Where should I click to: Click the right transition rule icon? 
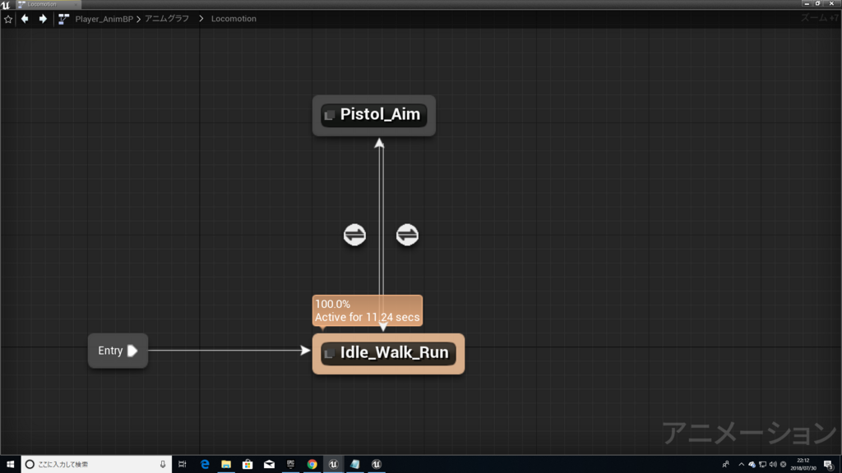[407, 235]
